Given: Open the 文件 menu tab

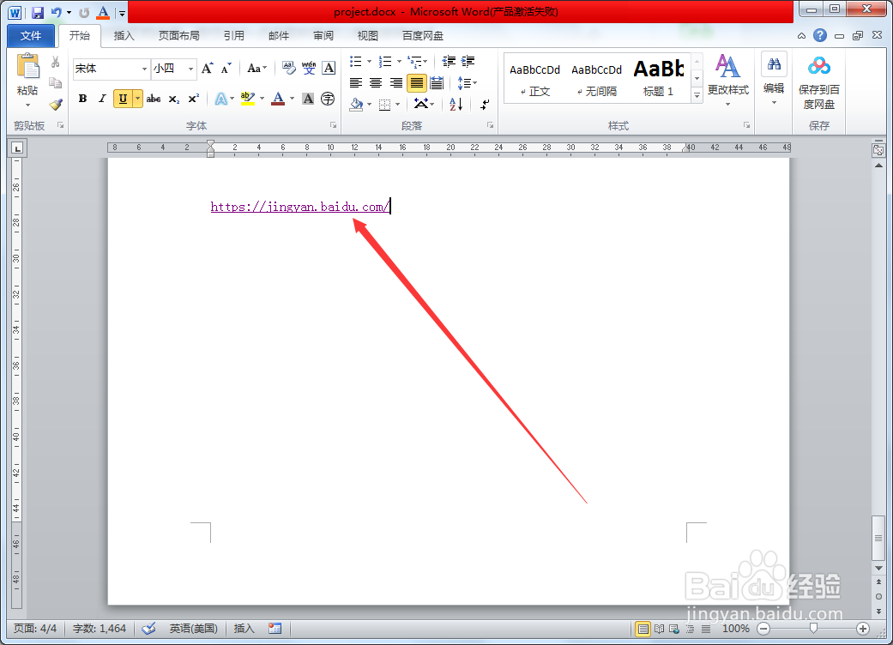Looking at the screenshot, I should (31, 36).
